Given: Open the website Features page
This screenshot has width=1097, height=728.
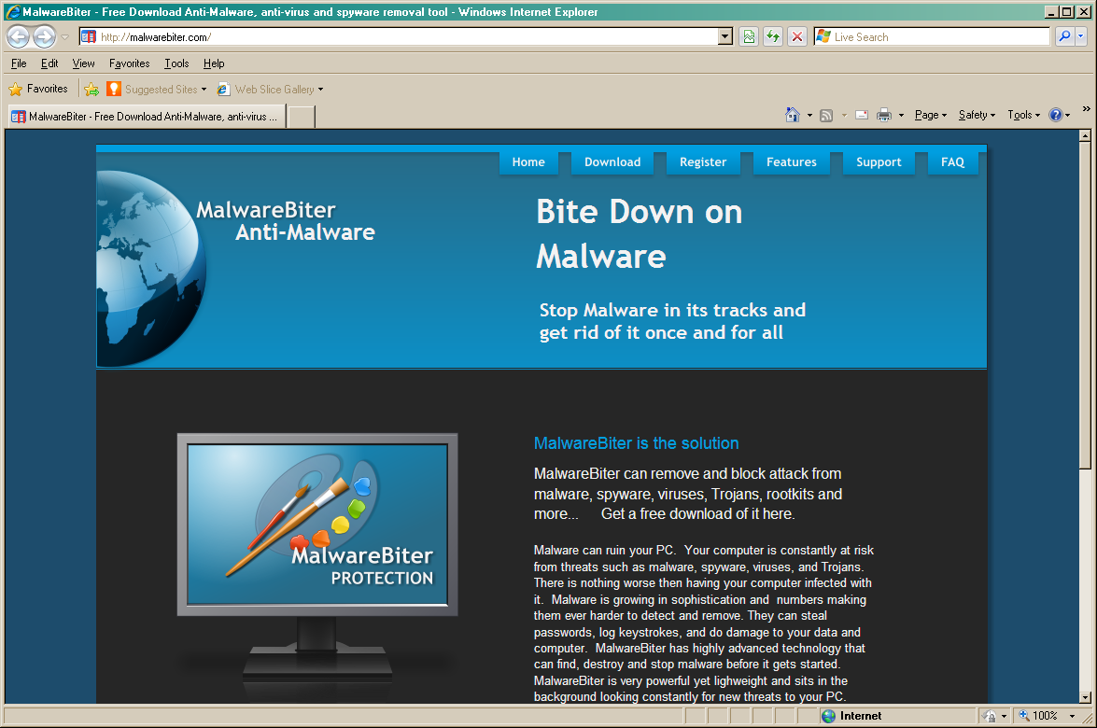Looking at the screenshot, I should (x=792, y=162).
